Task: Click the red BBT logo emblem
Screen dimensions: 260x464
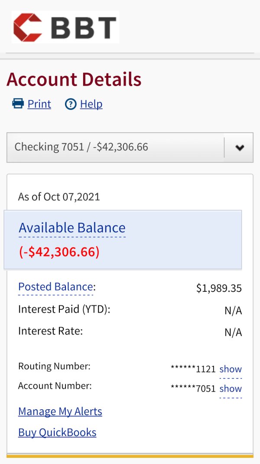Action: (x=28, y=27)
